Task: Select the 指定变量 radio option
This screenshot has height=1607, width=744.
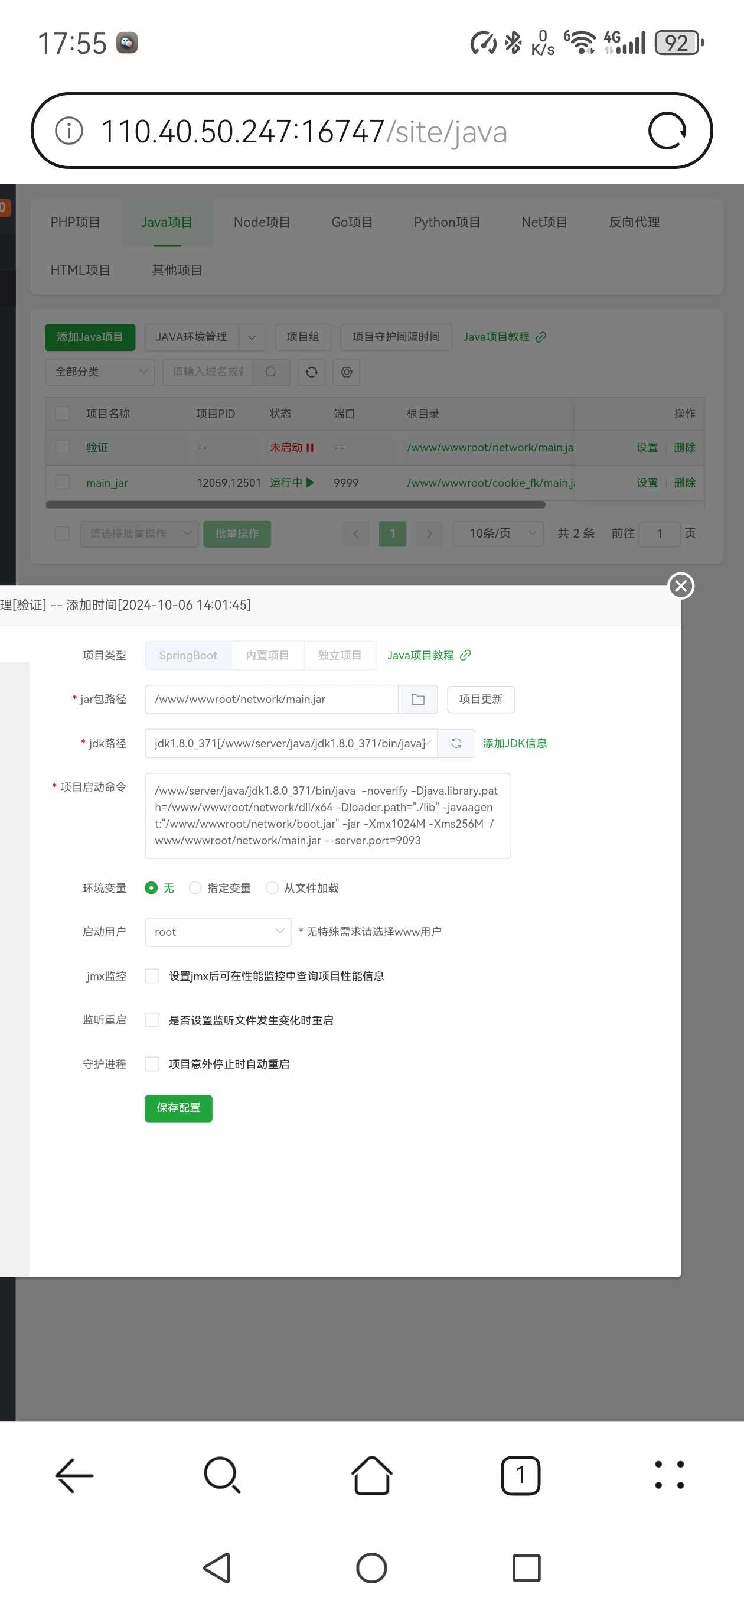Action: tap(195, 888)
